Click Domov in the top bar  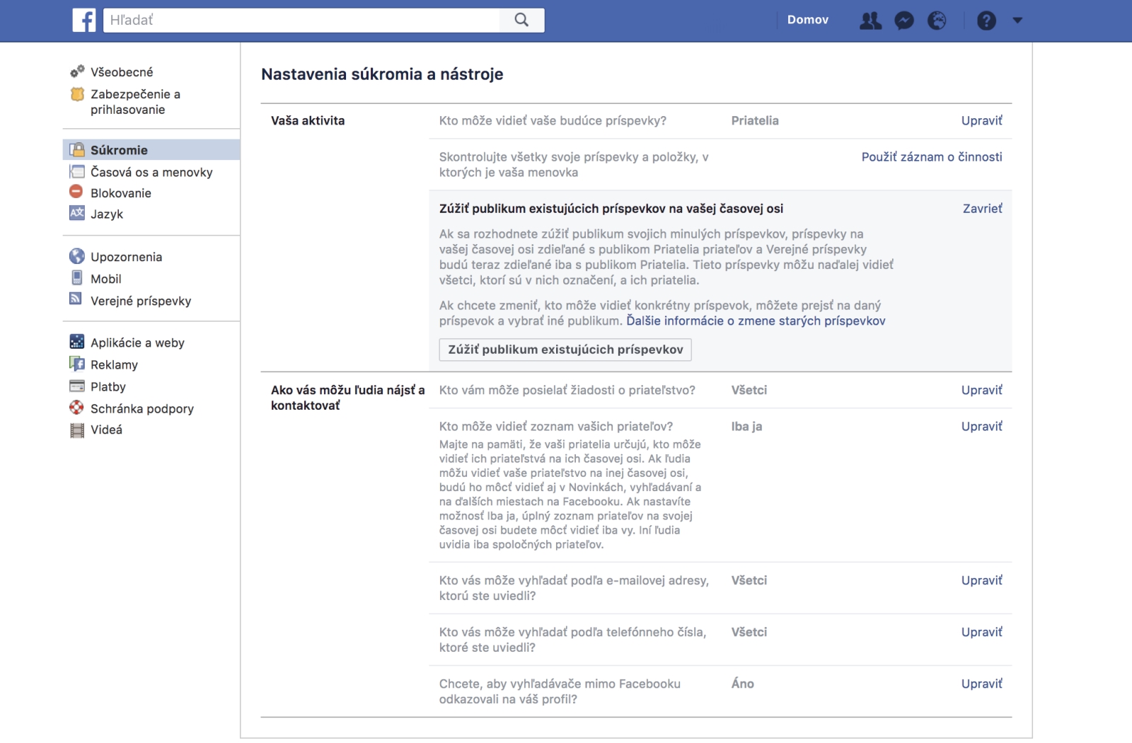tap(808, 20)
